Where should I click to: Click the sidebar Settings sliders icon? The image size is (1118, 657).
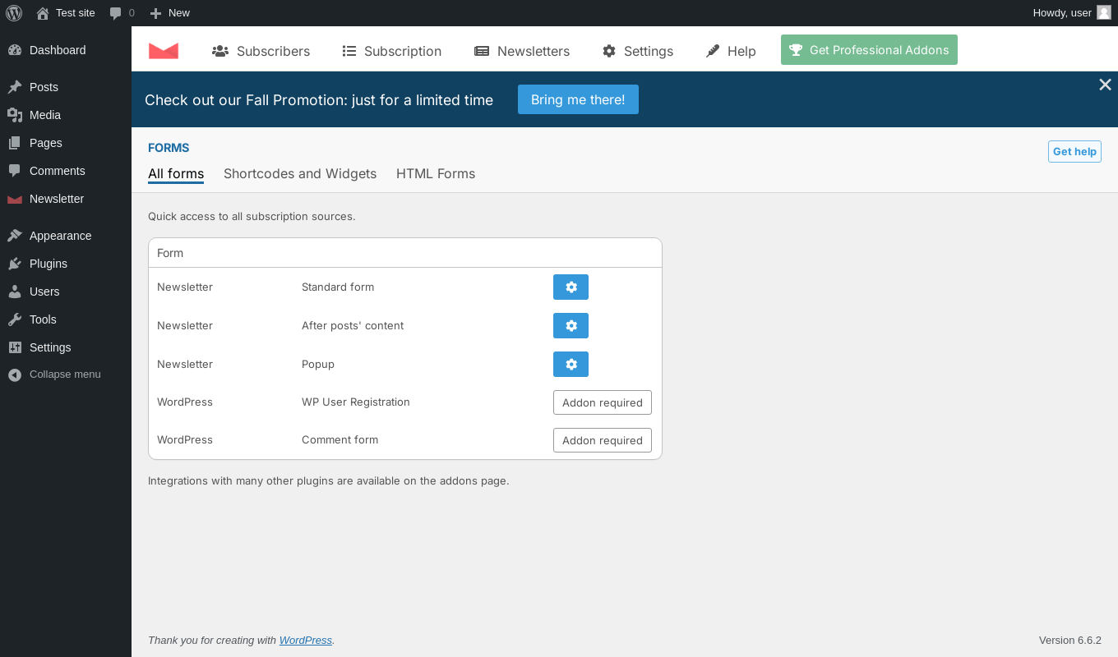tap(15, 347)
